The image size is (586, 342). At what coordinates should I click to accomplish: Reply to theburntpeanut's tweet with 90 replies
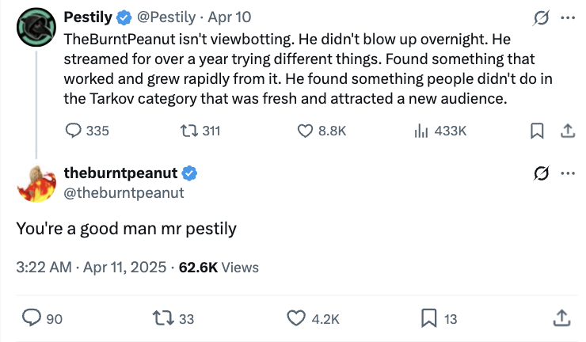coord(32,318)
